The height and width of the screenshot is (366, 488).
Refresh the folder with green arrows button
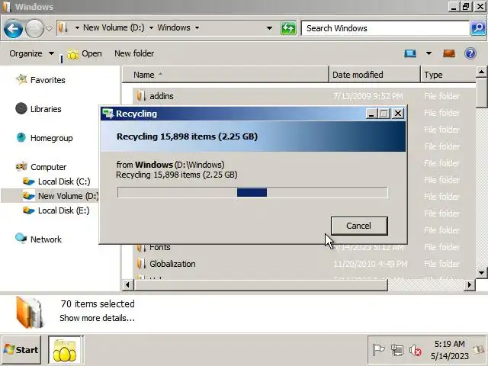pyautogui.click(x=288, y=29)
